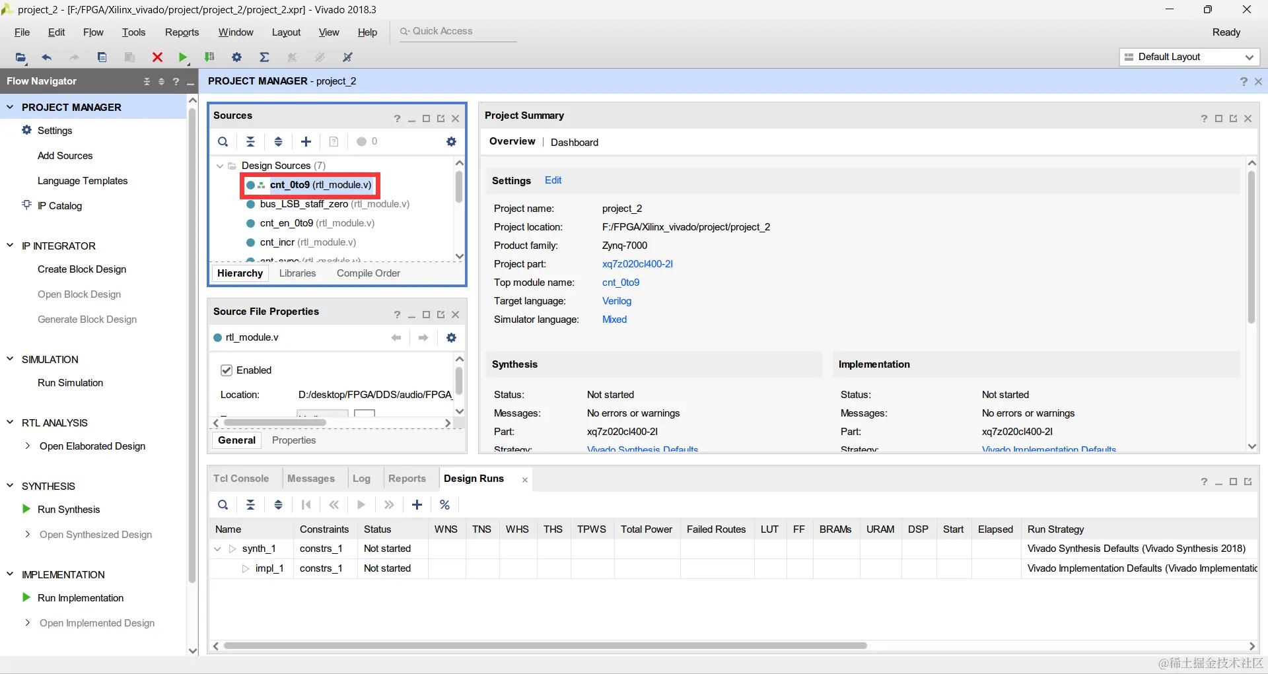Expand all runs in Design Runs
This screenshot has height=674, width=1268.
279,505
